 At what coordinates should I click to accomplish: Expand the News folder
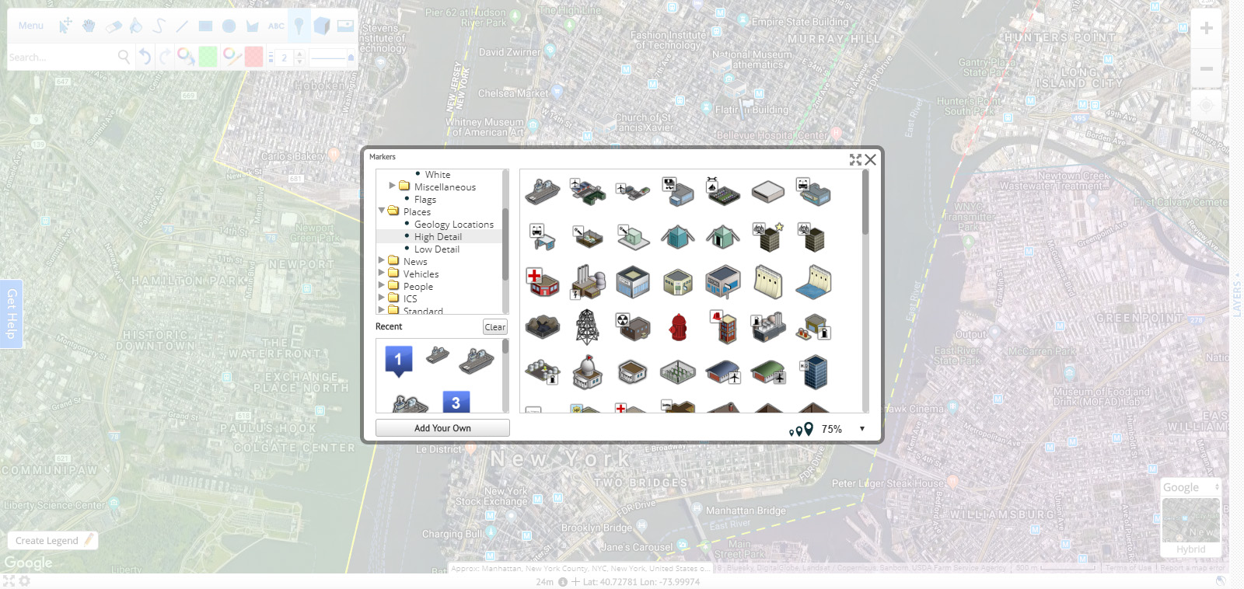382,261
